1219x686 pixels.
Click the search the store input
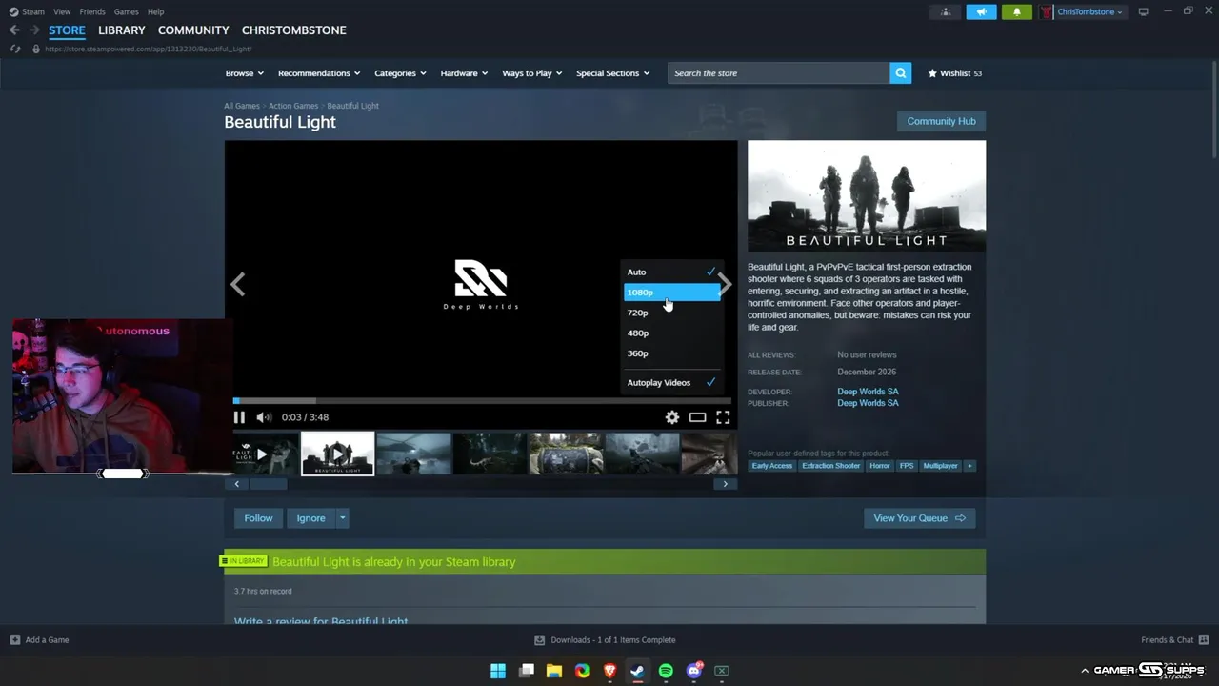click(778, 73)
